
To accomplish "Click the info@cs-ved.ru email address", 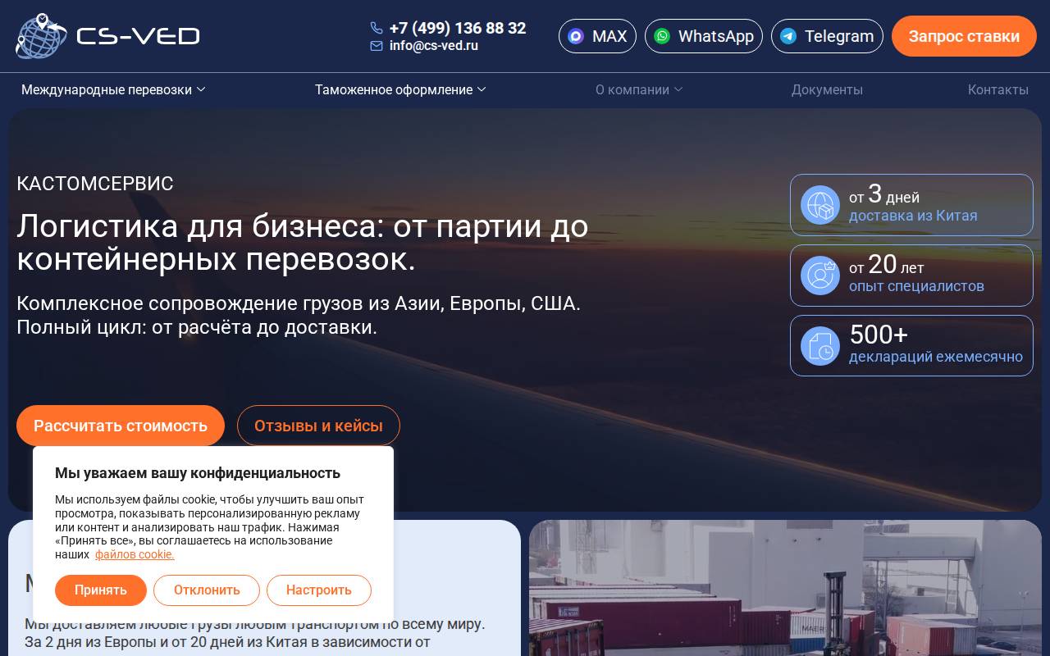I will click(434, 46).
